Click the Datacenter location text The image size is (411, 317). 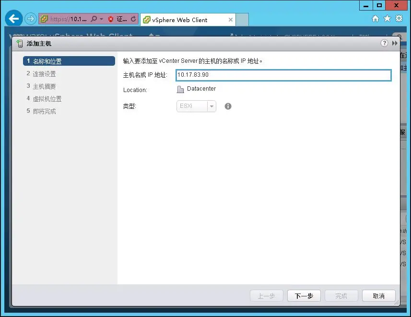[x=201, y=89]
